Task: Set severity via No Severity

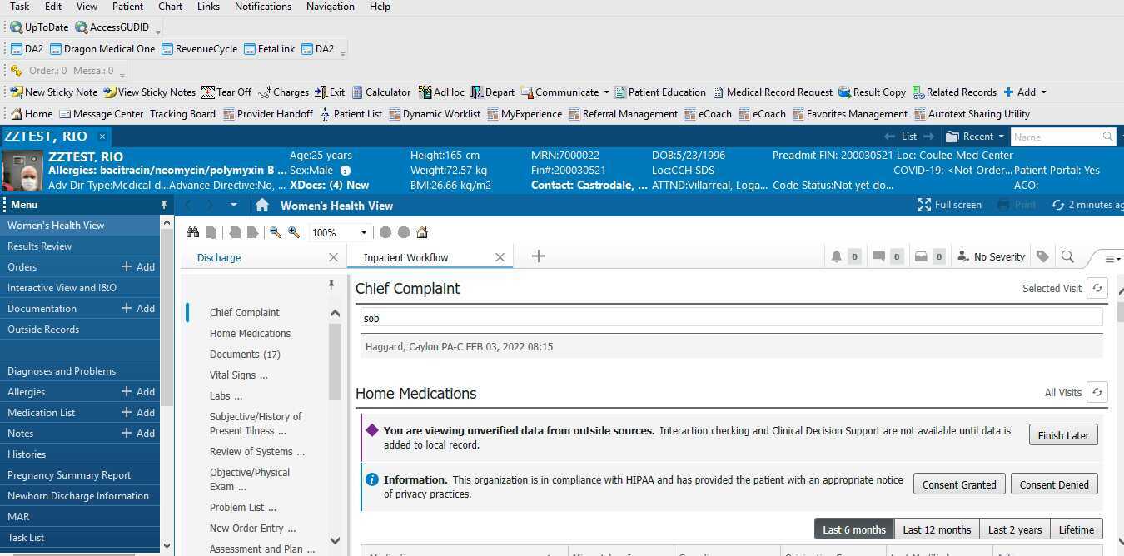Action: pyautogui.click(x=992, y=257)
